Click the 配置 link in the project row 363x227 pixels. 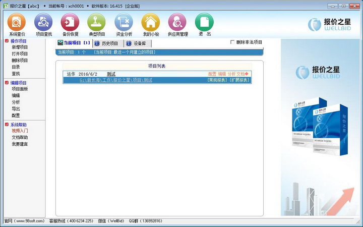(212, 74)
